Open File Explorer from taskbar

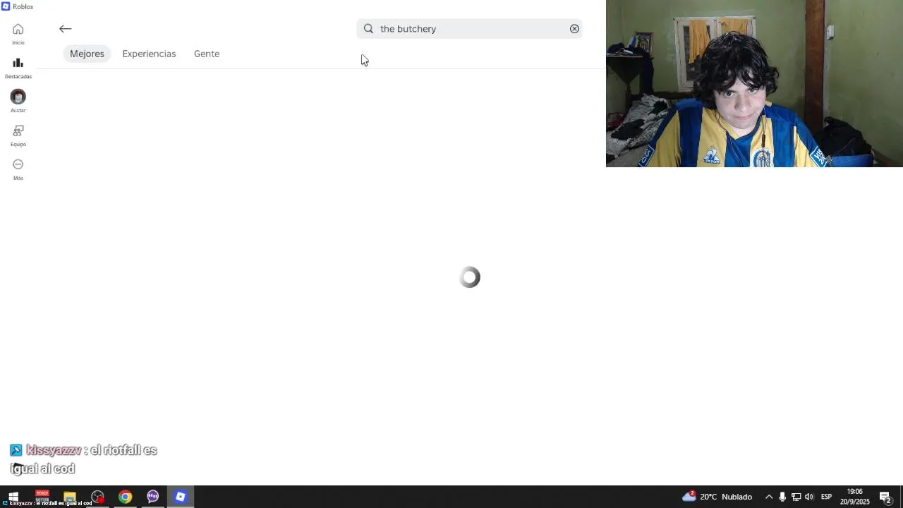click(x=69, y=497)
